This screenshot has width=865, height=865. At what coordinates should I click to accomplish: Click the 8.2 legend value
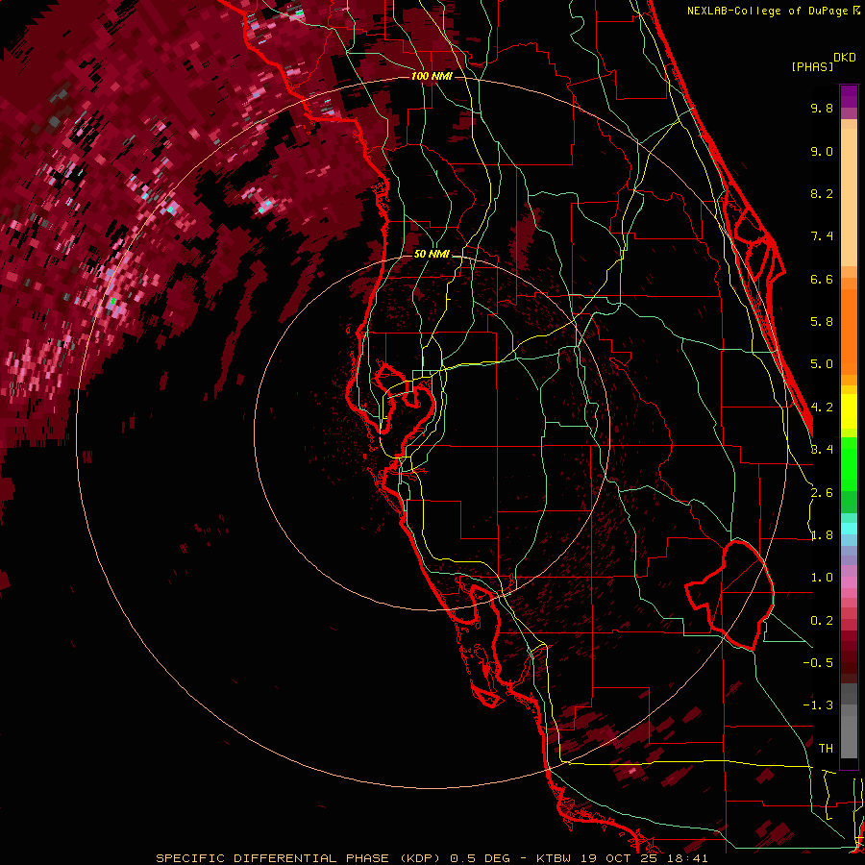[x=822, y=193]
